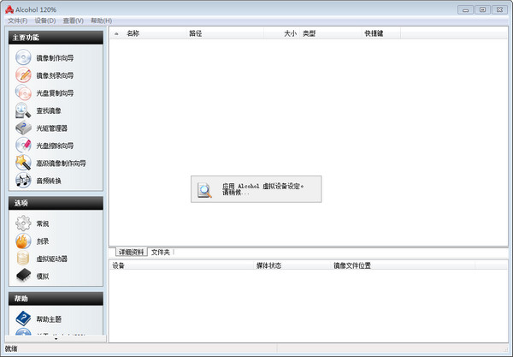Click the 设备 column header
This screenshot has width=513, height=357.
[x=181, y=265]
